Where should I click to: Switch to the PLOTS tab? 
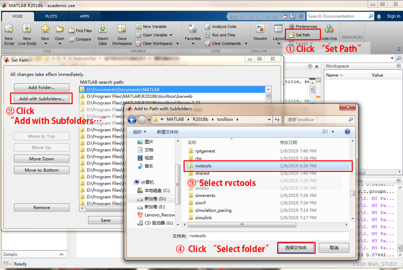tap(51, 16)
